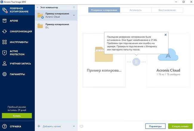This screenshot has width=194, height=131.
Task: Click the green Купить button
Action: [17, 116]
